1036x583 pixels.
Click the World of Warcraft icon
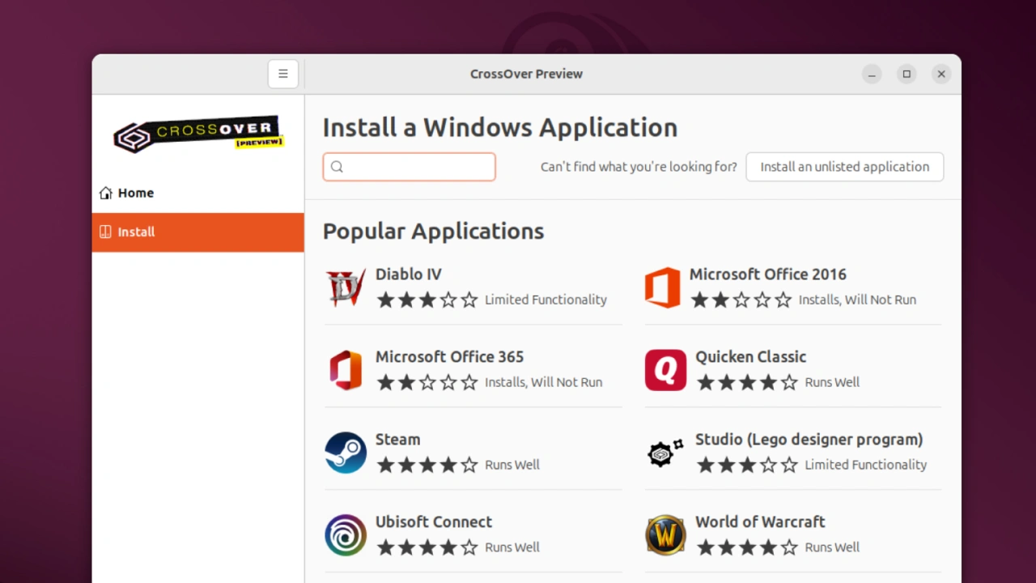pyautogui.click(x=664, y=535)
